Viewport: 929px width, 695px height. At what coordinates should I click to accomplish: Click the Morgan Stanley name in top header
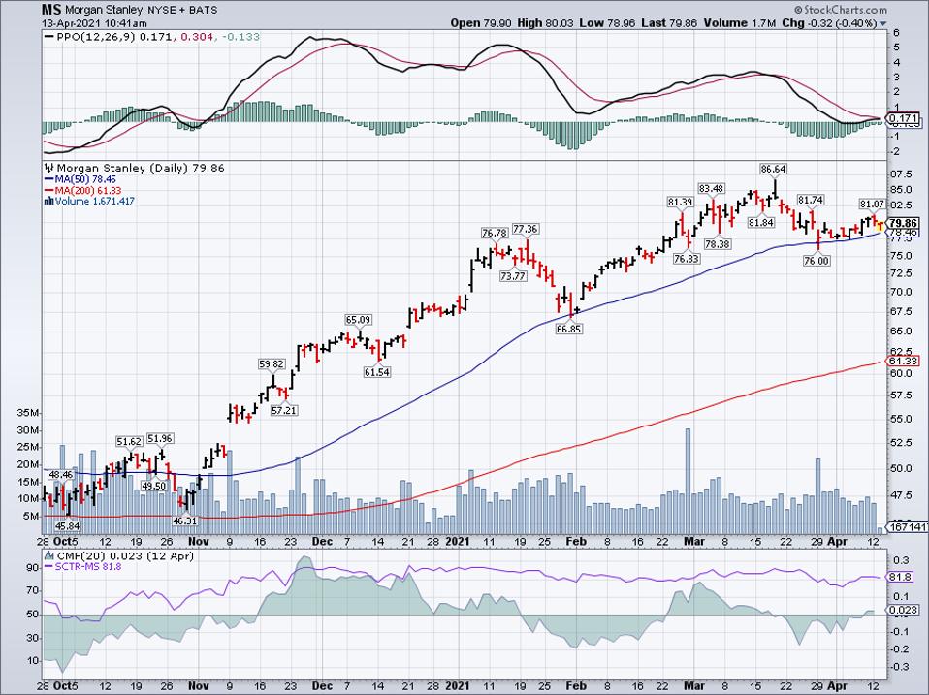click(105, 10)
